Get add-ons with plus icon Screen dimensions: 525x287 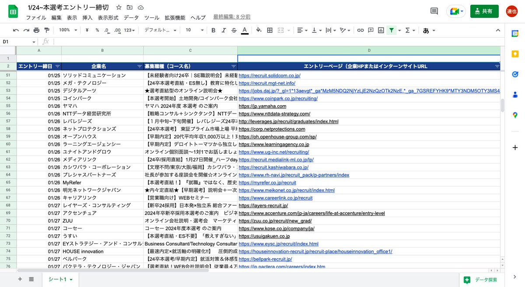coord(515,148)
